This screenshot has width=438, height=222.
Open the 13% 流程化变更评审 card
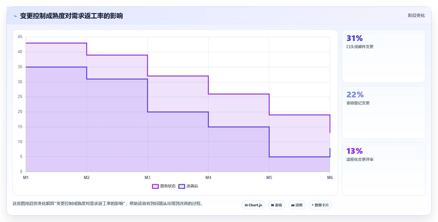(384, 169)
